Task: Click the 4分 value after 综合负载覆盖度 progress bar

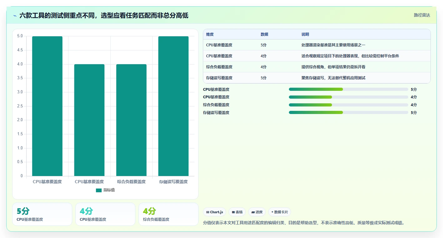Action: pos(414,105)
